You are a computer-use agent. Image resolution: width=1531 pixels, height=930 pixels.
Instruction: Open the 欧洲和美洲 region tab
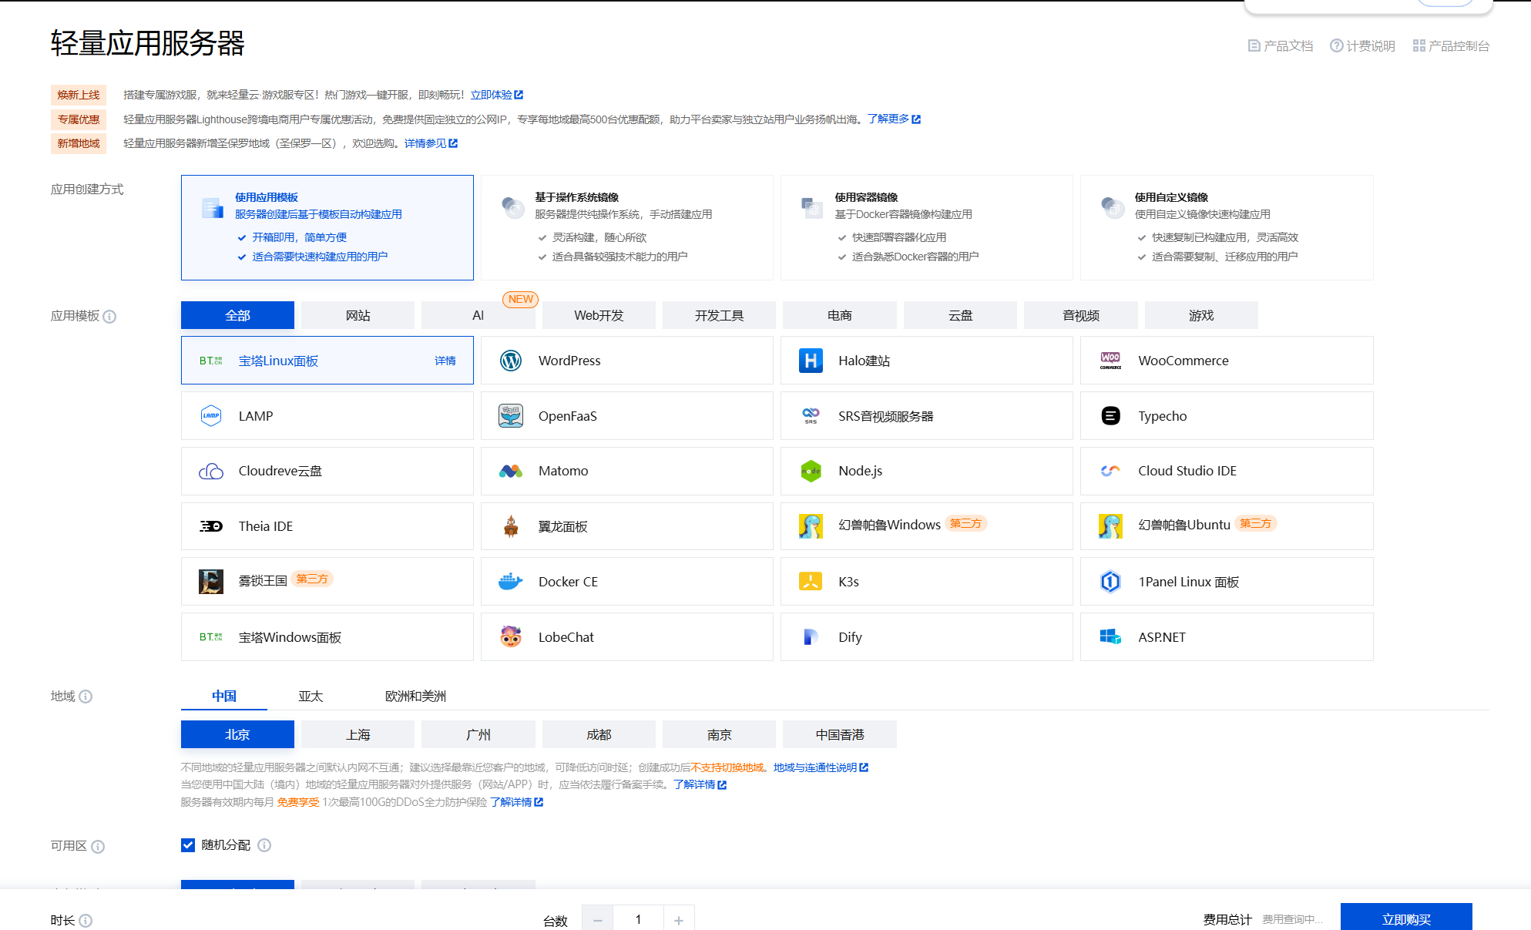(415, 696)
